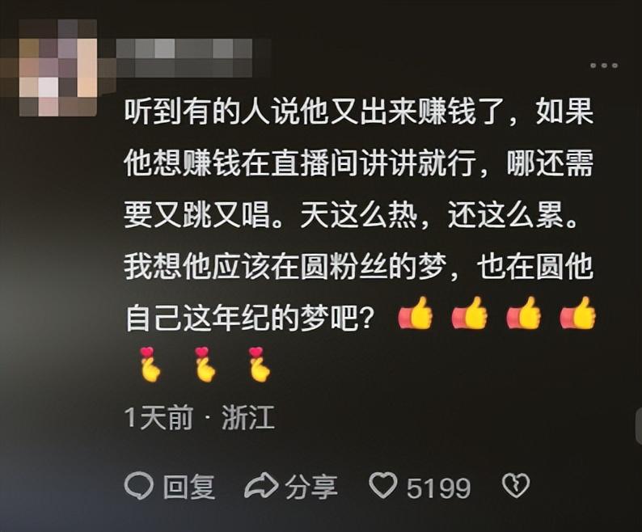This screenshot has width=642, height=532.
Task: Click comment text starting 听到有的人说
Action: 360,214
